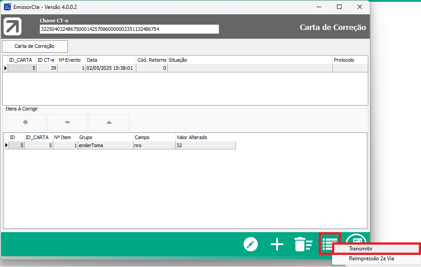This screenshot has height=267, width=421.
Task: Select the row indicator arrow of the first carta row
Action: (5, 68)
